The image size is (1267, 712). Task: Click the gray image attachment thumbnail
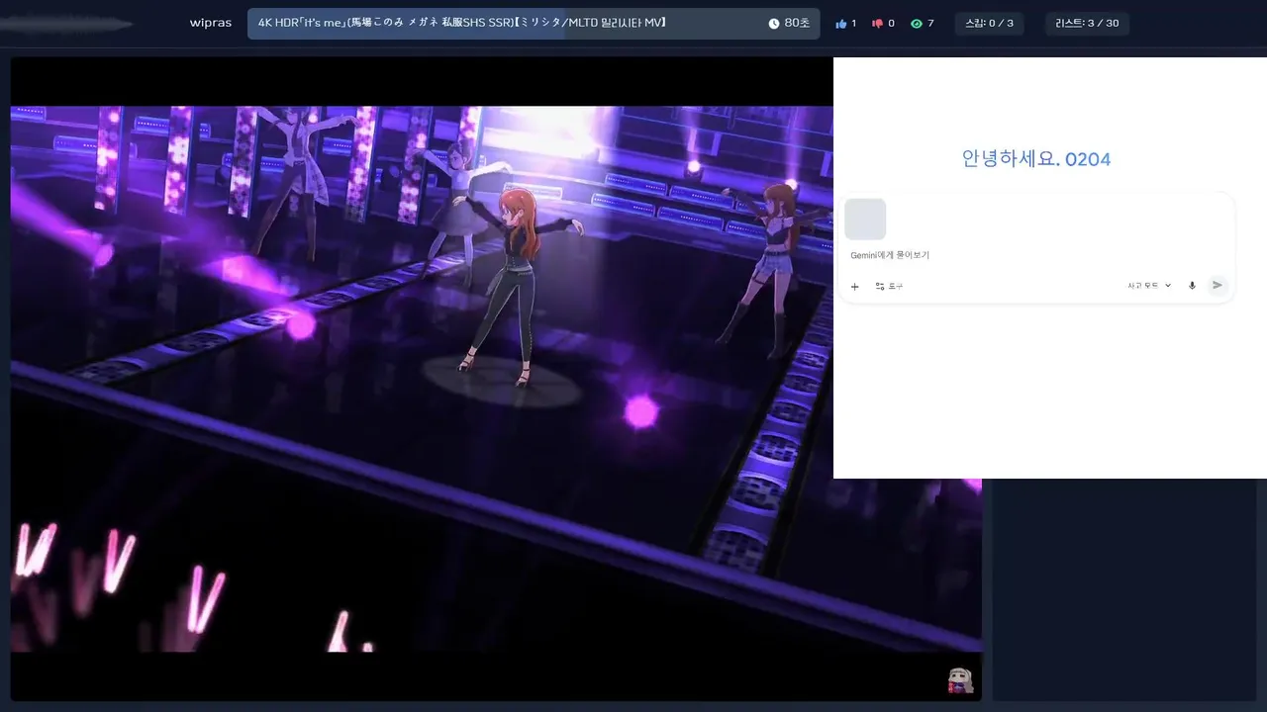point(865,219)
